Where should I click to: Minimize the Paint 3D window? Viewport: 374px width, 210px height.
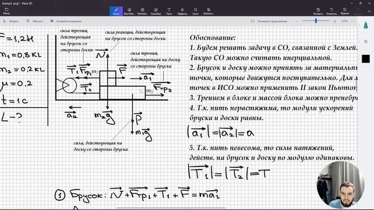click(x=352, y=3)
